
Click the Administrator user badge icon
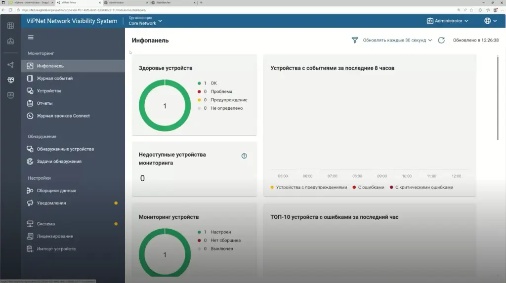click(430, 21)
